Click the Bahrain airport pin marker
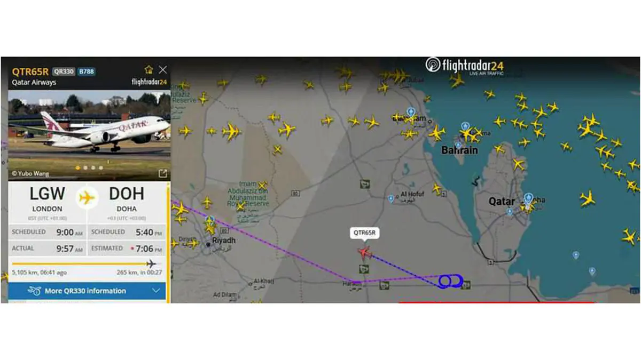Screen dimensions: 641x360 pyautogui.click(x=465, y=127)
